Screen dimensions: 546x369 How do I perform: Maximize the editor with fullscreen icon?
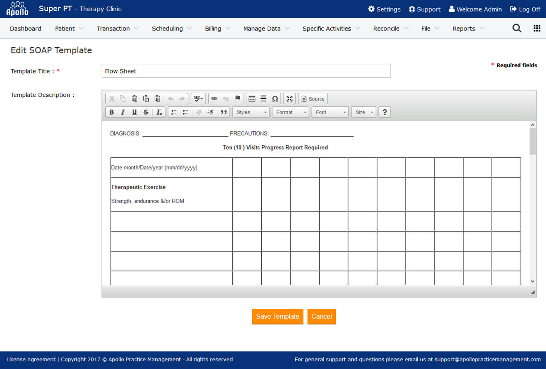point(289,99)
